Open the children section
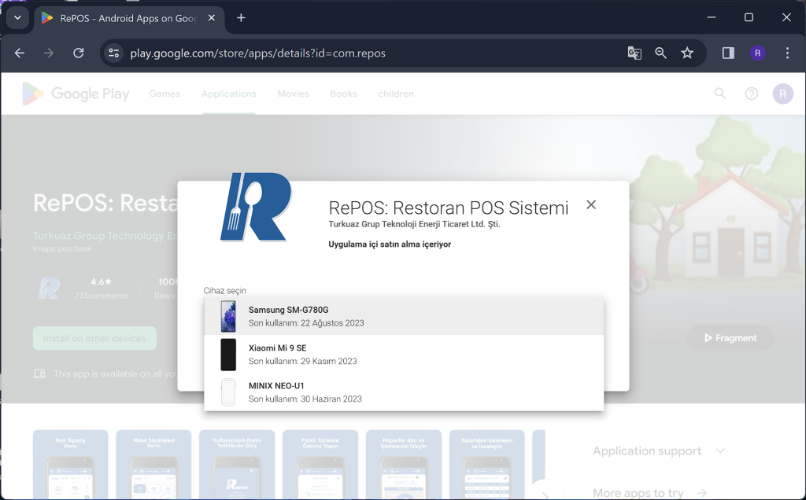806x500 pixels. [x=396, y=94]
